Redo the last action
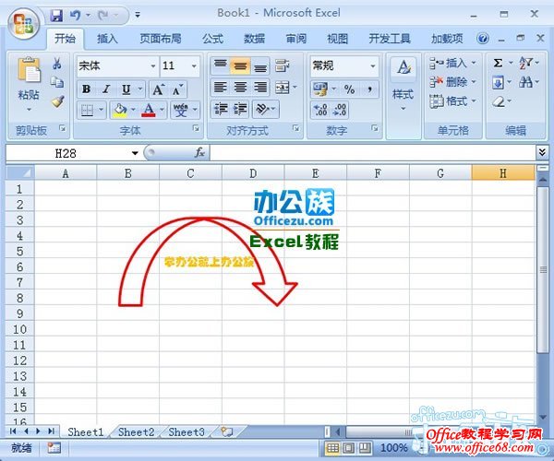Screen dimensions: 554x461 coord(103,15)
